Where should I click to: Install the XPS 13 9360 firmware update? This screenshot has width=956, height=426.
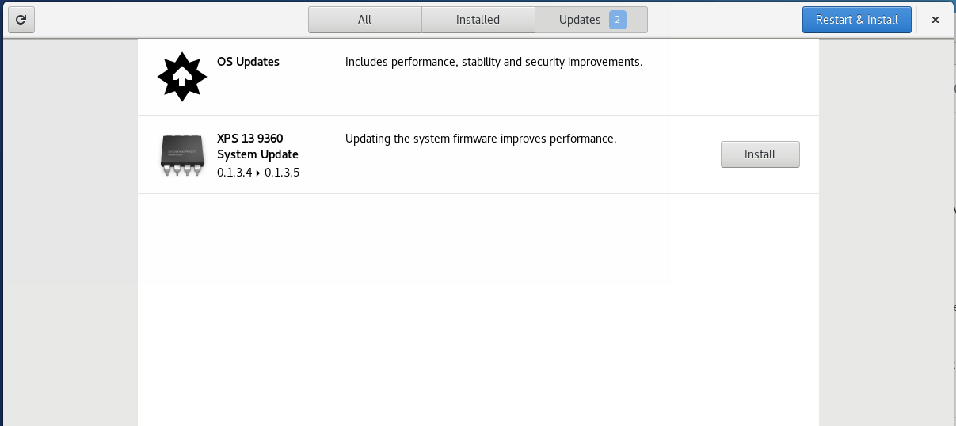[760, 154]
